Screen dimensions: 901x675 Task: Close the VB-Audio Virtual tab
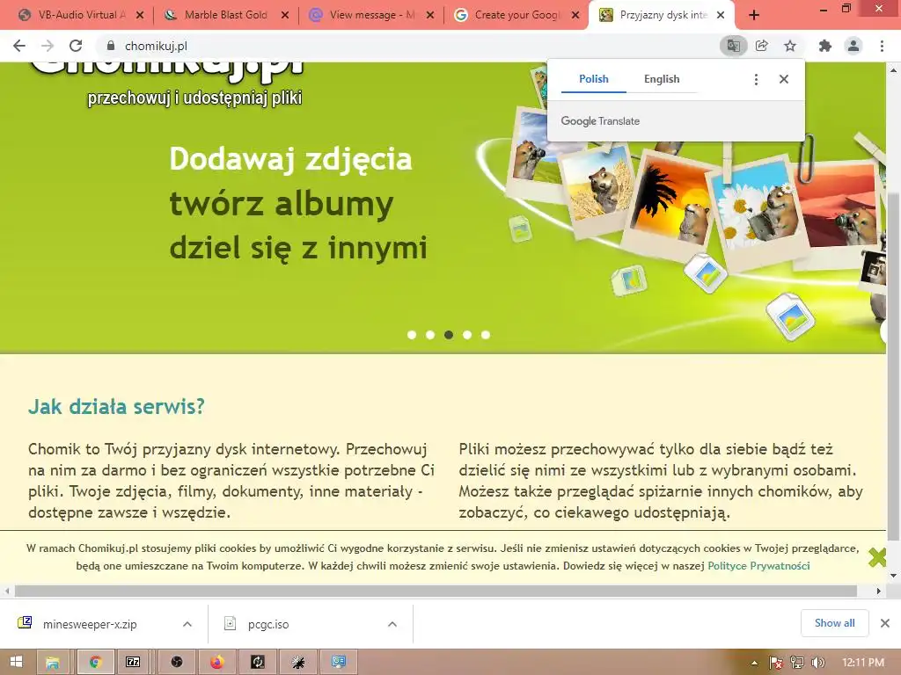(x=140, y=16)
